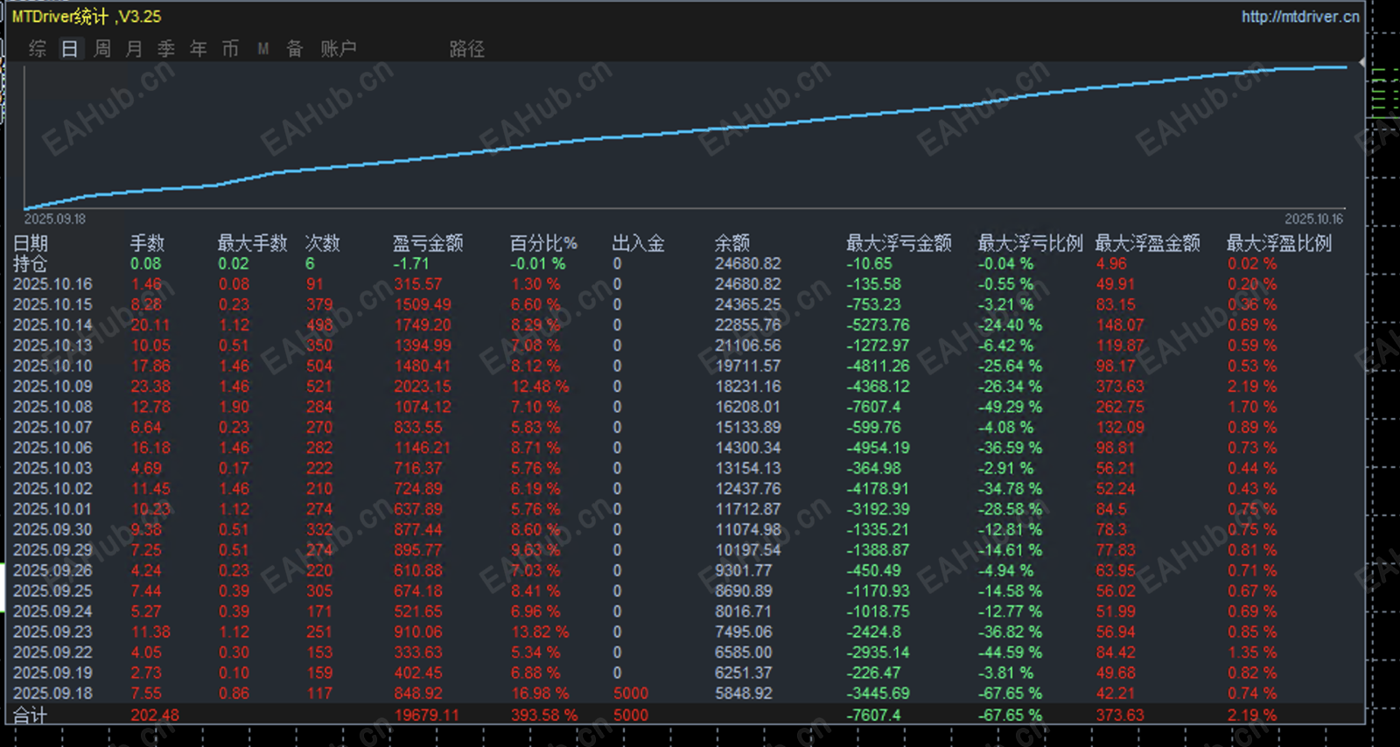The width and height of the screenshot is (1400, 747).
Task: Switch to the M tab
Action: coord(262,49)
